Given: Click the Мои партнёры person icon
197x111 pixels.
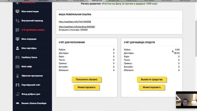Looking at the screenshot, I should click(18, 48).
